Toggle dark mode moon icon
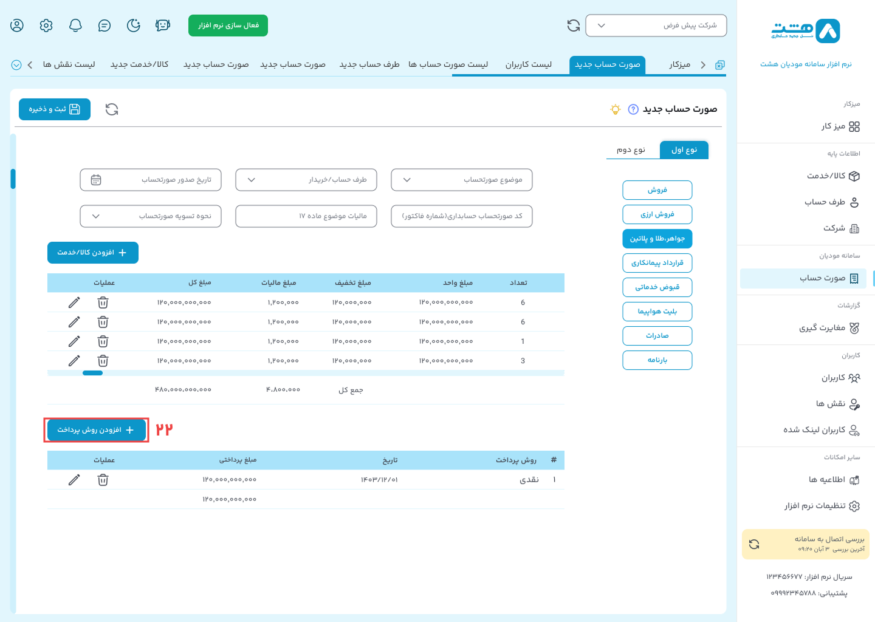This screenshot has width=875, height=622. tap(134, 26)
